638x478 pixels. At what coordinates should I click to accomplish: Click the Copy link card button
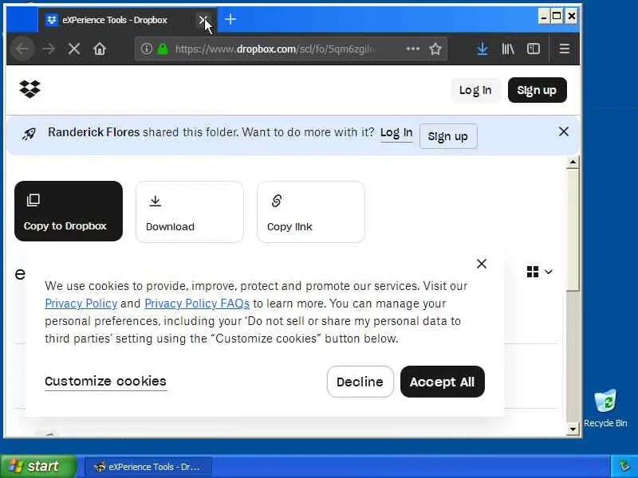(x=311, y=212)
